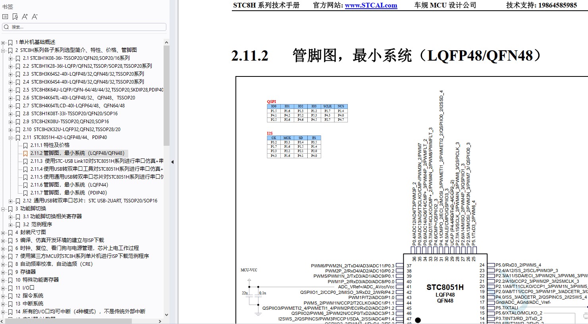Expand the 3.1 功能脚切换相关寄存器 node

(11, 217)
